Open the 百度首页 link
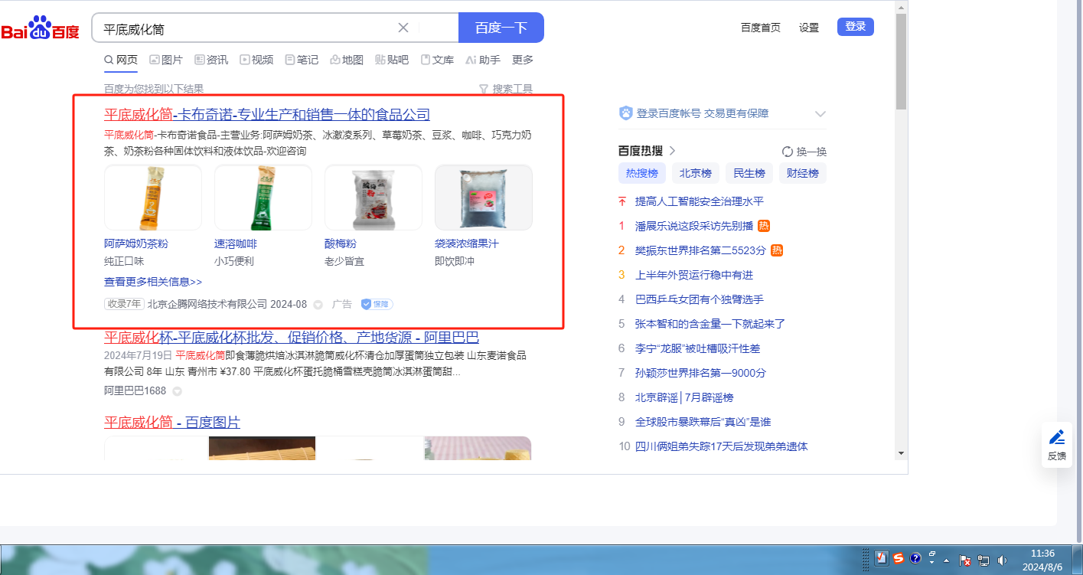This screenshot has width=1083, height=575. [x=761, y=28]
